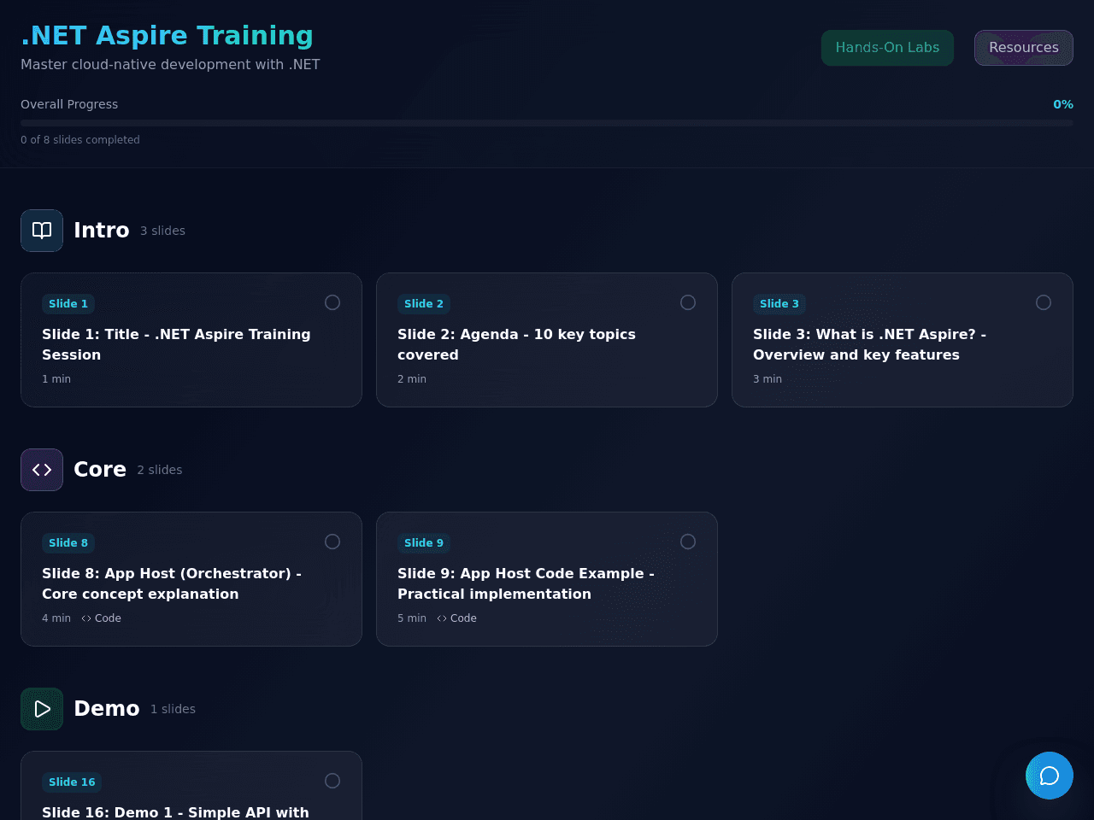Click the 'Slide 8' badge
The image size is (1094, 820).
pos(68,543)
